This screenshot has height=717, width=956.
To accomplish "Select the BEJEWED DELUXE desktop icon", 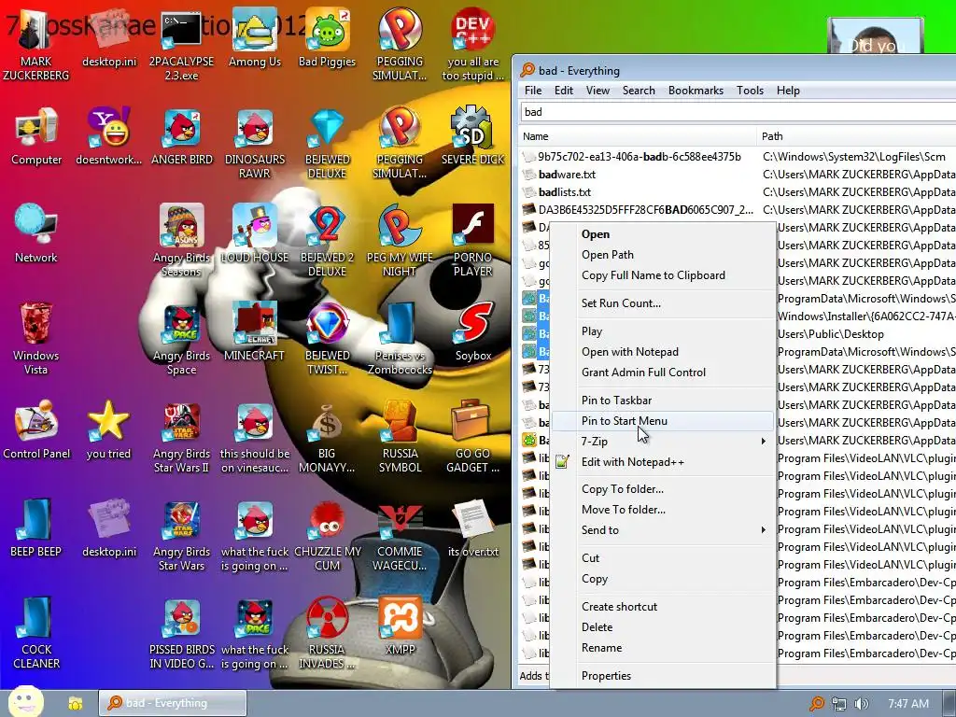I will coord(328,143).
